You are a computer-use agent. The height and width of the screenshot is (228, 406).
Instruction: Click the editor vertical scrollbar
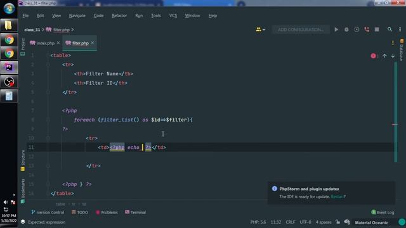pos(395,111)
